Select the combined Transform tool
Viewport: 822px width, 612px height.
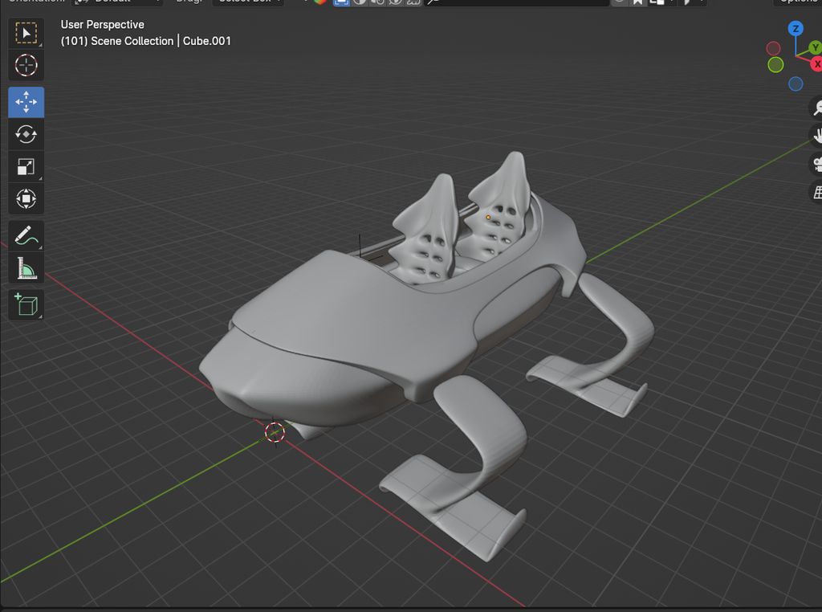[x=26, y=198]
